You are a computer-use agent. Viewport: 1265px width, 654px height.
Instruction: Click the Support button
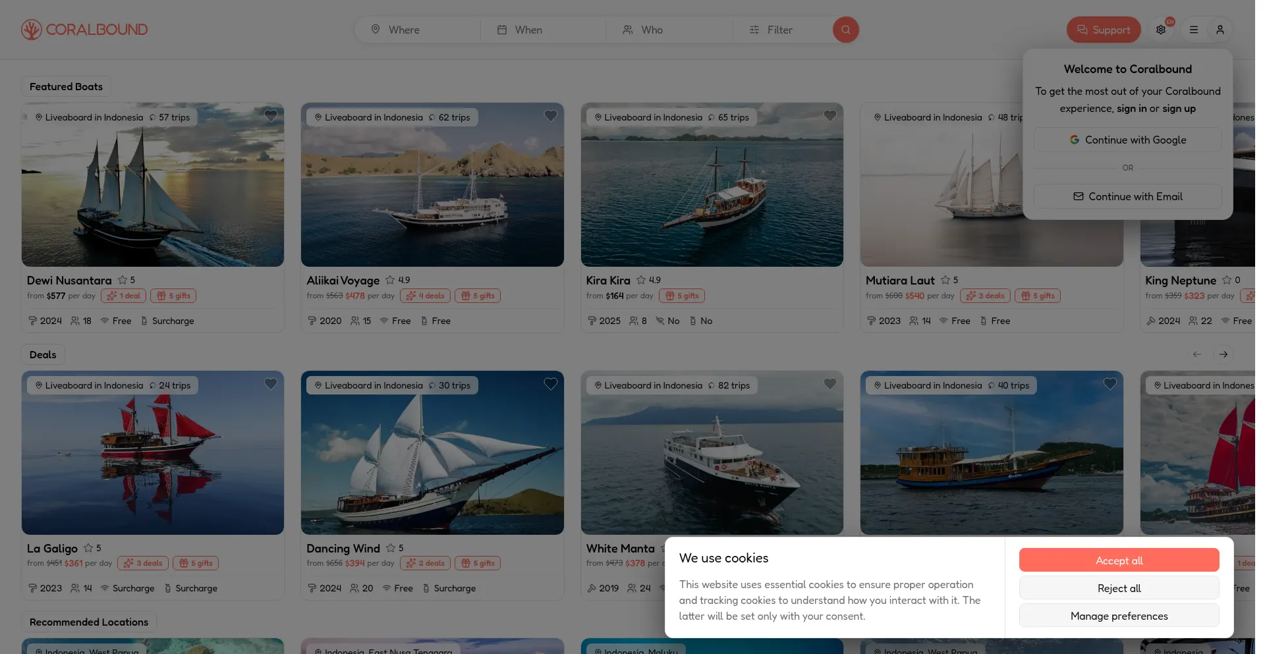click(x=1104, y=30)
